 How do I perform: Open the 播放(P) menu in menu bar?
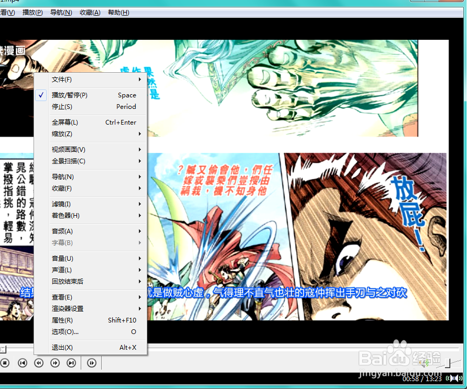pos(32,13)
